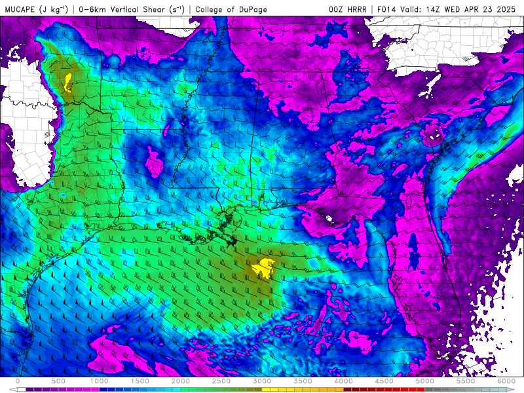Click the MUCAPE (J kg⁻¹) title label
This screenshot has height=393, width=524.
click(37, 9)
